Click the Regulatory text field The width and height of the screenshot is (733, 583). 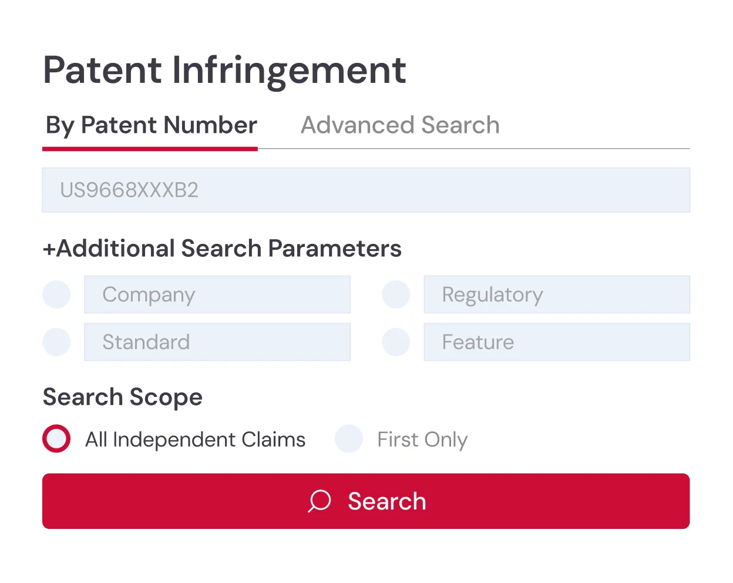(x=556, y=294)
